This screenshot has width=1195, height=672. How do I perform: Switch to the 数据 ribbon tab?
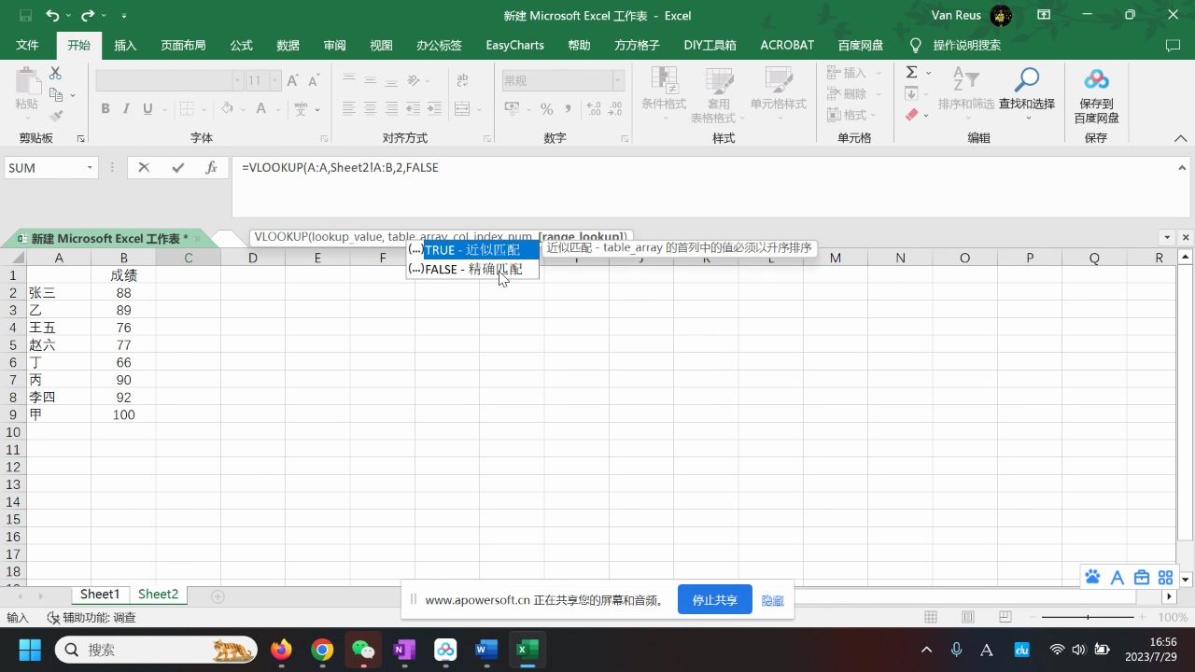coord(288,45)
